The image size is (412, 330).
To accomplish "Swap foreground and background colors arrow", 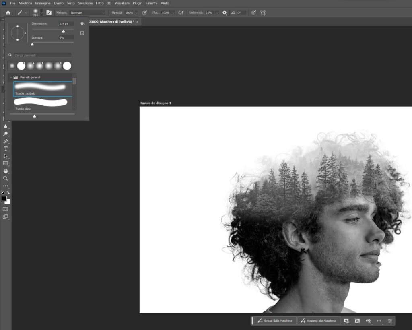I will coord(8,193).
